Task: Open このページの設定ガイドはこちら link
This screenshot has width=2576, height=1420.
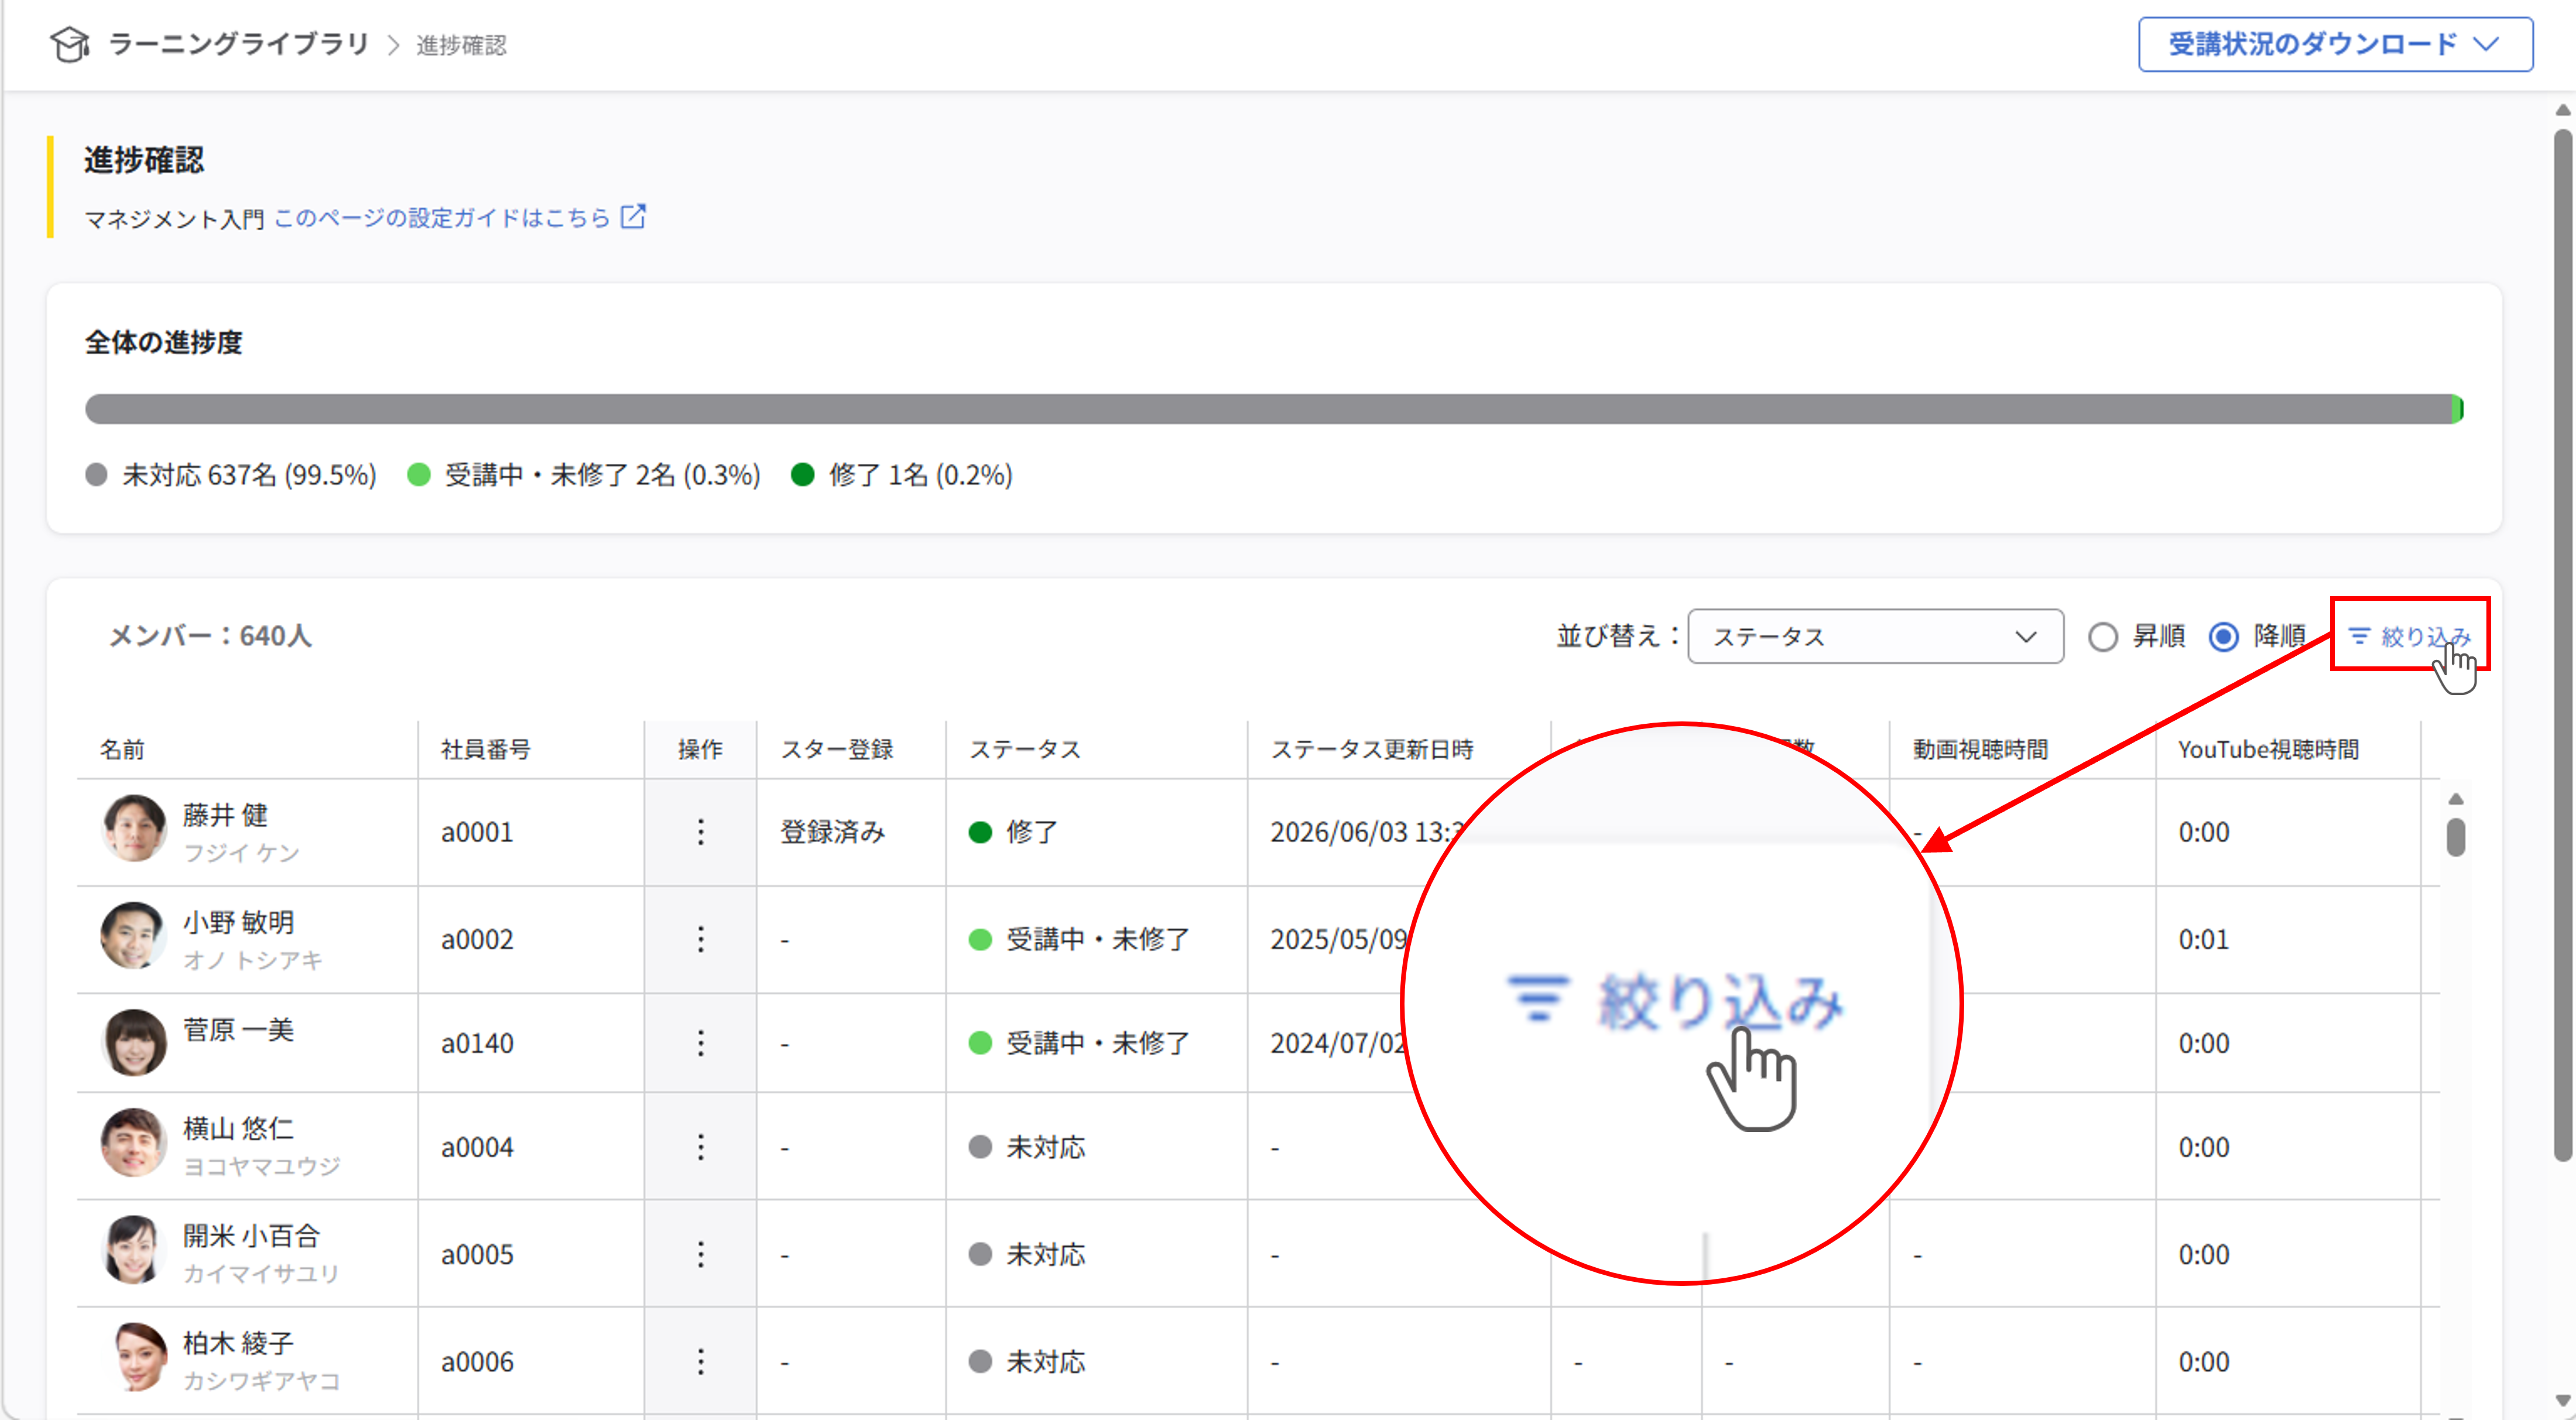Action: tap(441, 217)
